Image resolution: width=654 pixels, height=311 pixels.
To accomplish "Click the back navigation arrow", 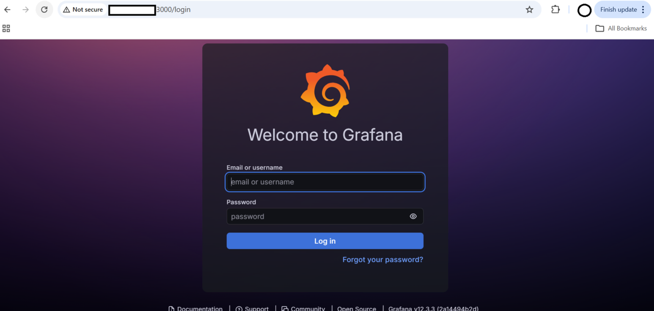I will (x=7, y=9).
